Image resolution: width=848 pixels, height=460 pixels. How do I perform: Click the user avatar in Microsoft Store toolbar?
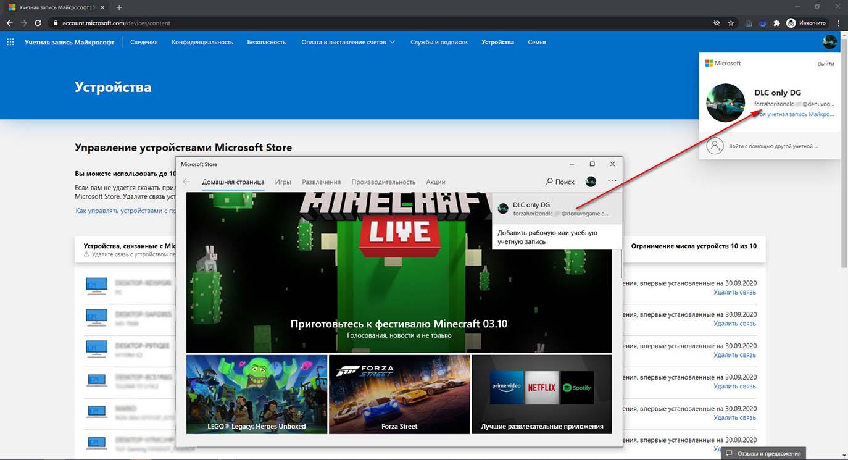coord(591,182)
